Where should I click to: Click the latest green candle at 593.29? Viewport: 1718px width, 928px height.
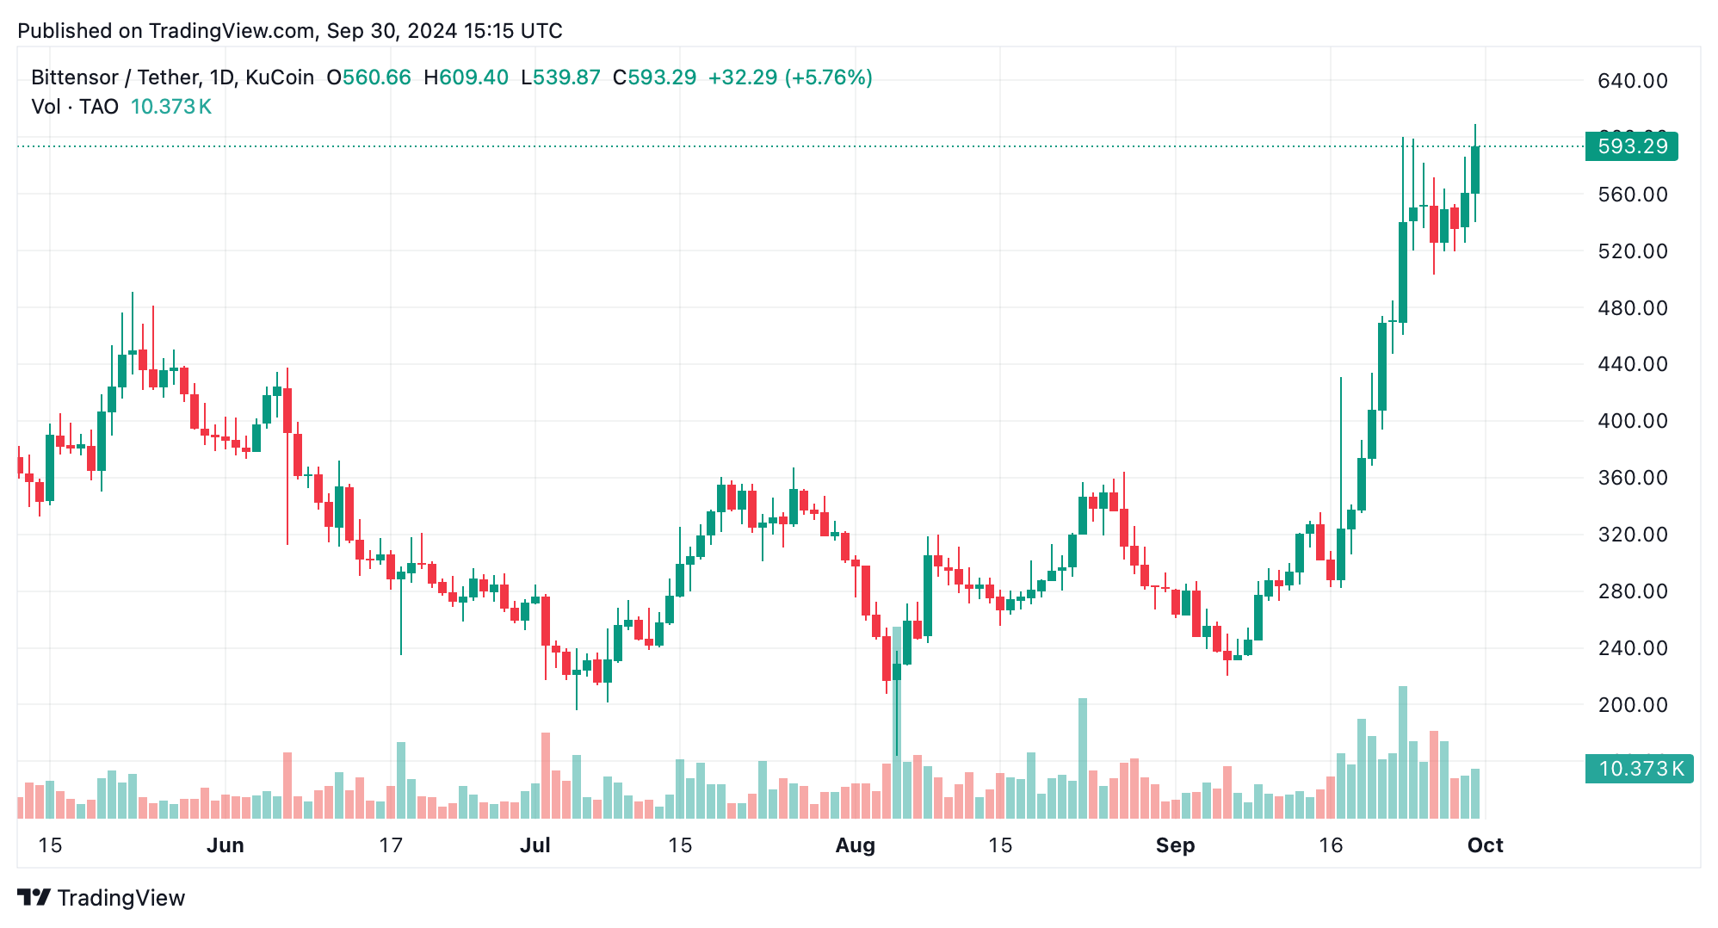pos(1475,170)
